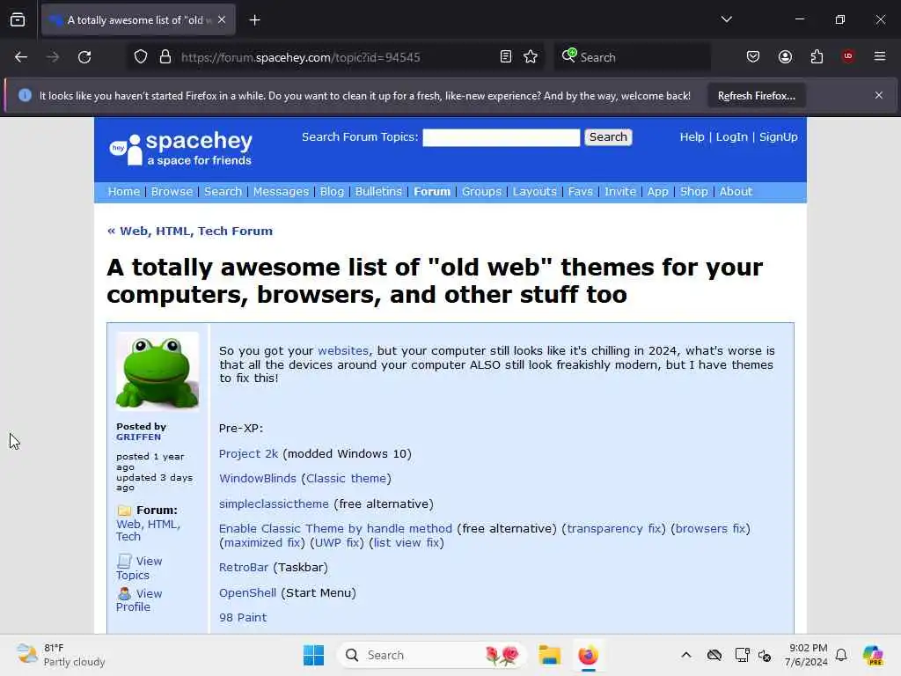Open a new tab with plus
The image size is (901, 676).
[x=254, y=20]
